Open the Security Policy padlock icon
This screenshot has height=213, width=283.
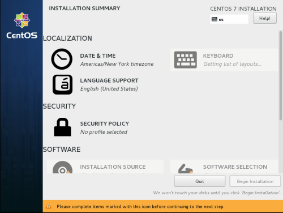coord(62,127)
